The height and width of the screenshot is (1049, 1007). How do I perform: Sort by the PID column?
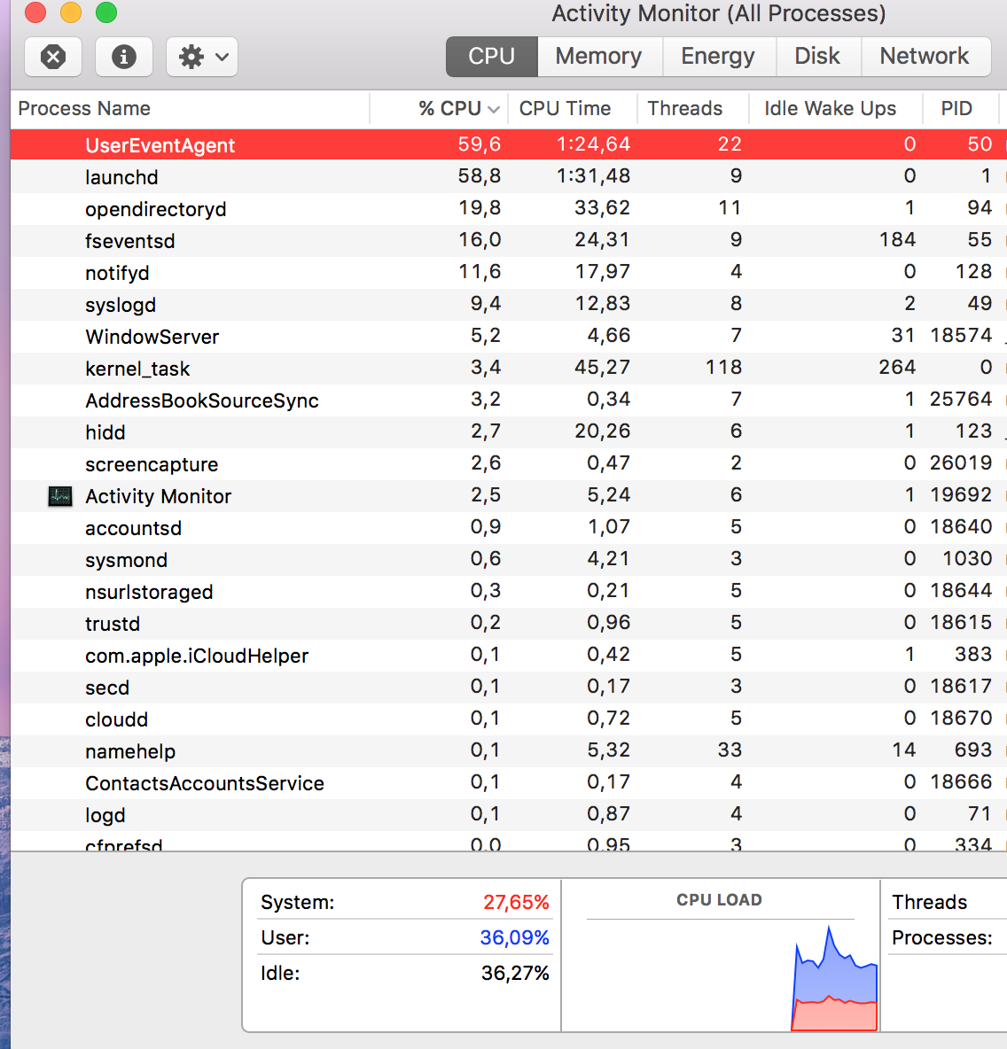click(960, 108)
